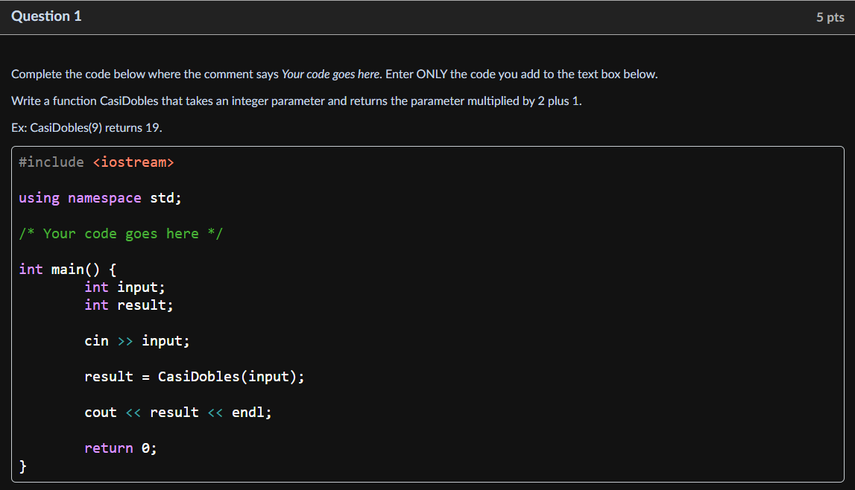Screen dimensions: 855x490
Task: Click the closing brace of main
Action: click(x=22, y=465)
